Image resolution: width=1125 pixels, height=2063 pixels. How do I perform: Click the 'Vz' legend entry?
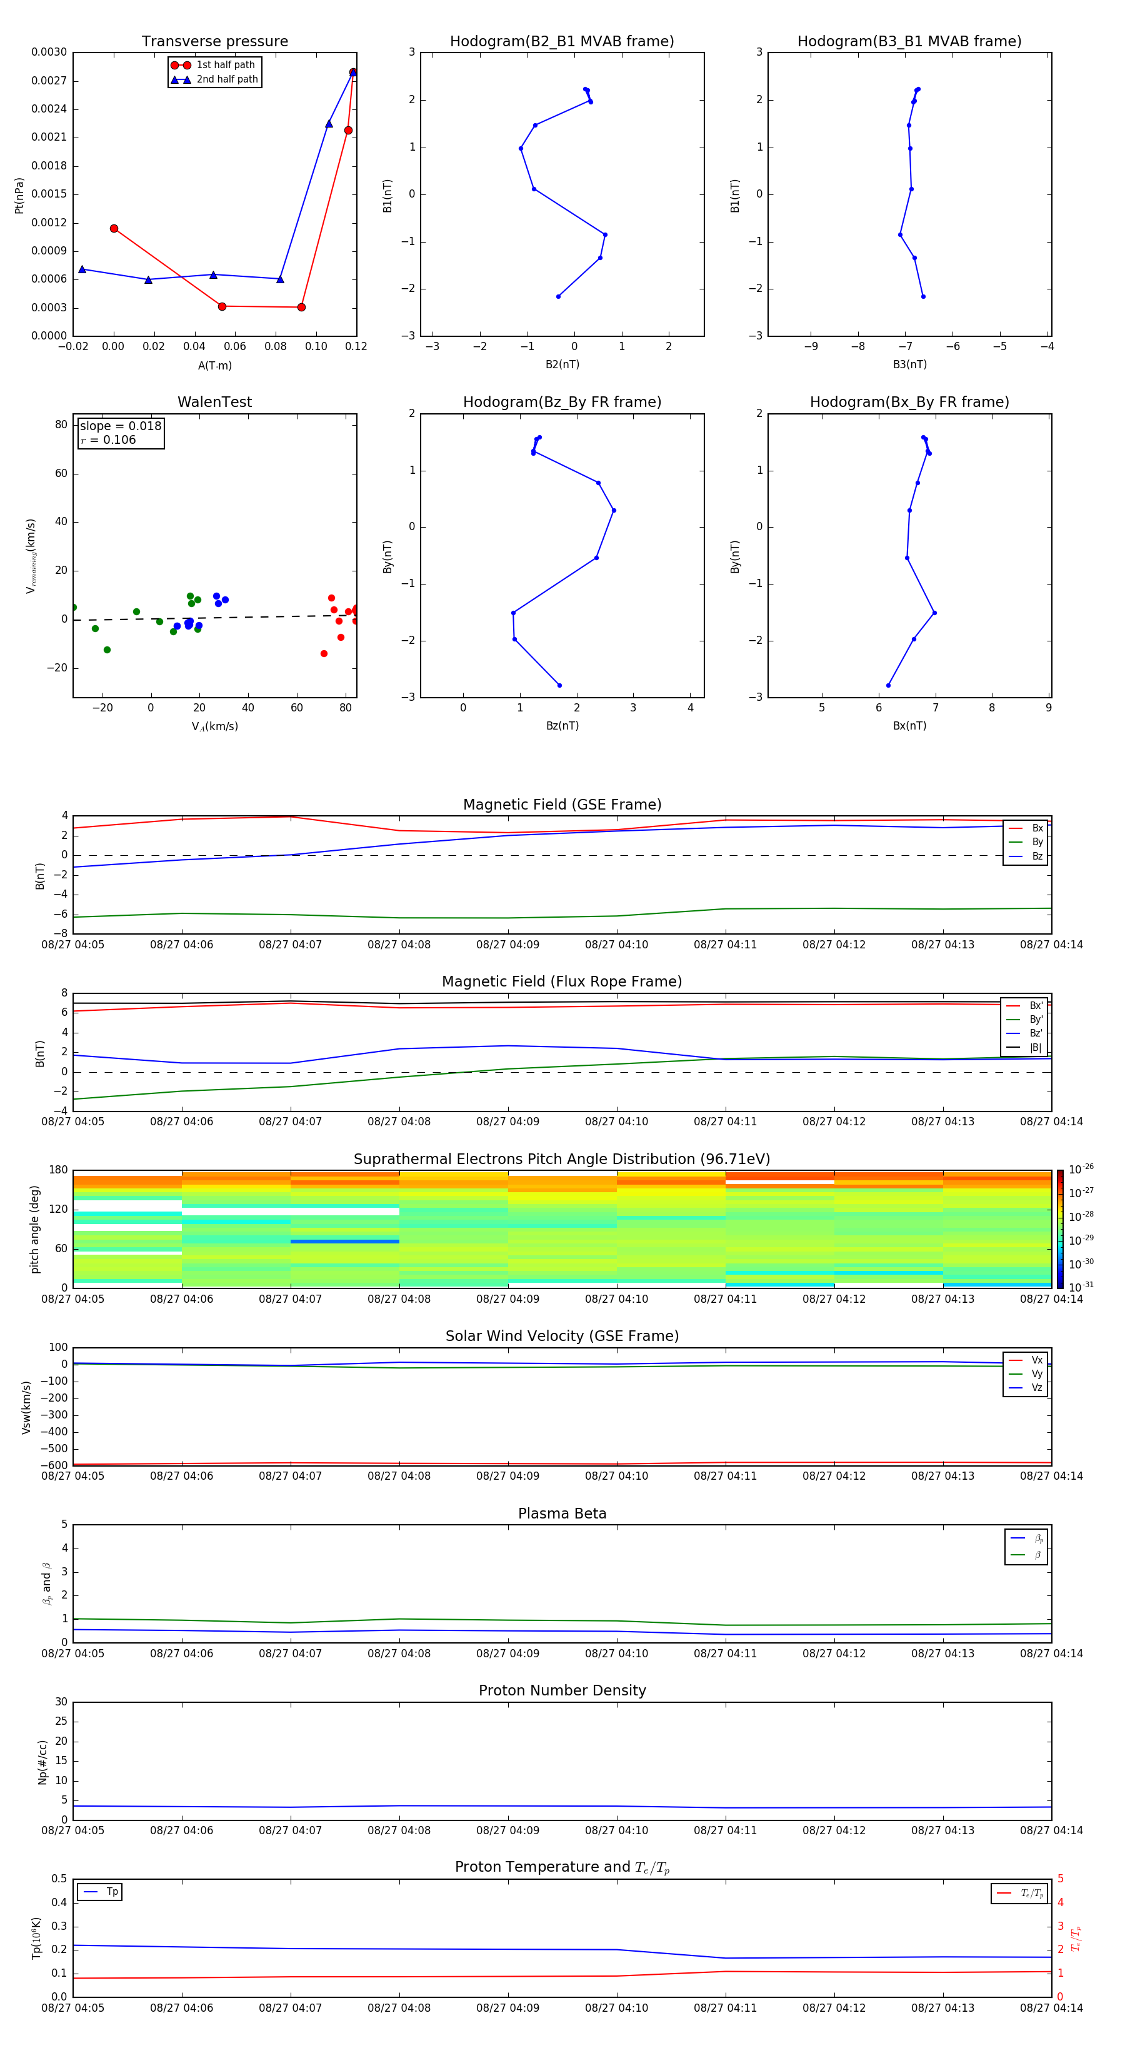click(x=1026, y=1388)
